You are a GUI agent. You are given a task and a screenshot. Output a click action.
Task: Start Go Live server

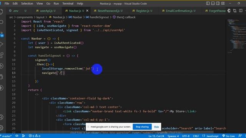228,136
